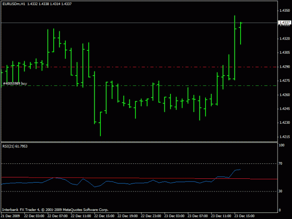
Task: Click the 22 Dec 07:00 time axis label
Action: point(57,216)
